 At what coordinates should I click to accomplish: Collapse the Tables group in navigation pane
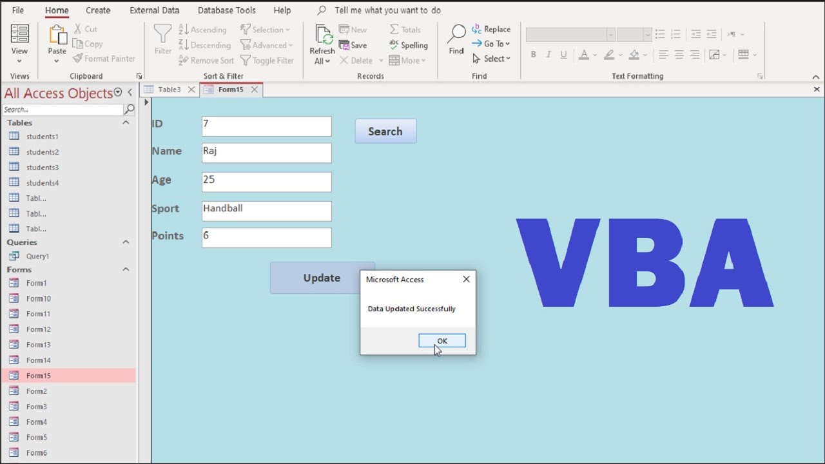pos(126,122)
